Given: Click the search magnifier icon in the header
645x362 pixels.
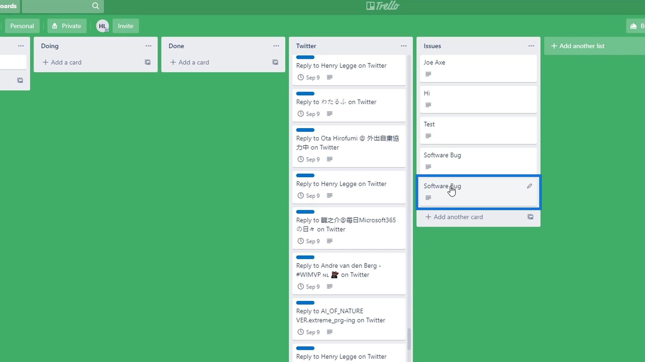Looking at the screenshot, I should tap(95, 6).
